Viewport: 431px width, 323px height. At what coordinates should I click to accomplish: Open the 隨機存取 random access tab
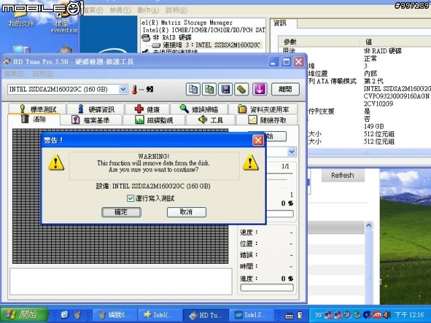pos(267,120)
